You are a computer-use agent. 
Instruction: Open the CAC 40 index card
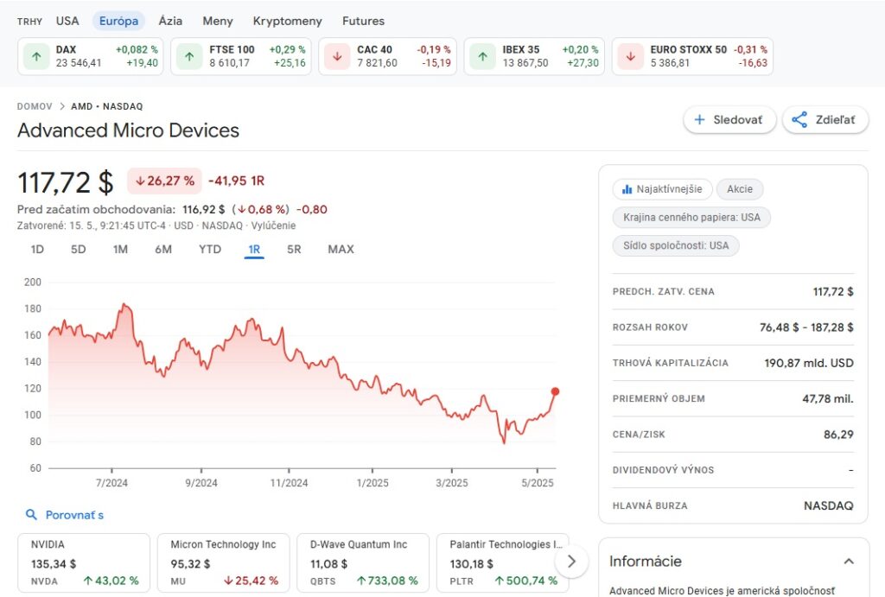point(388,56)
